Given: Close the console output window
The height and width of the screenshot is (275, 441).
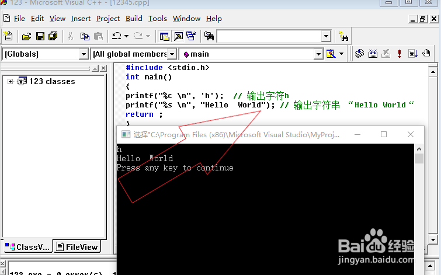Looking at the screenshot, I should coord(411,134).
